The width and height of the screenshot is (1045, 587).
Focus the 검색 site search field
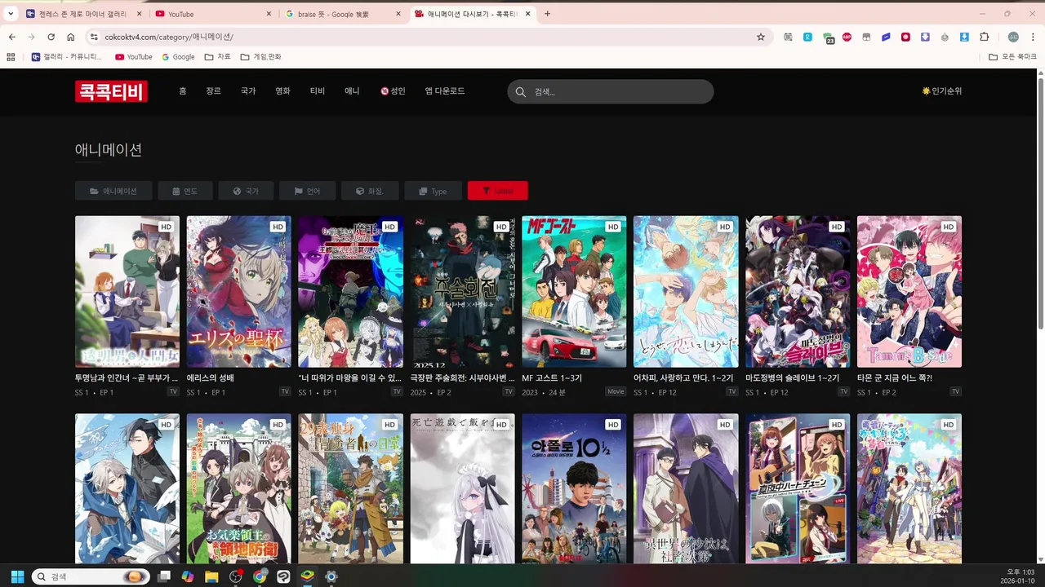[611, 91]
